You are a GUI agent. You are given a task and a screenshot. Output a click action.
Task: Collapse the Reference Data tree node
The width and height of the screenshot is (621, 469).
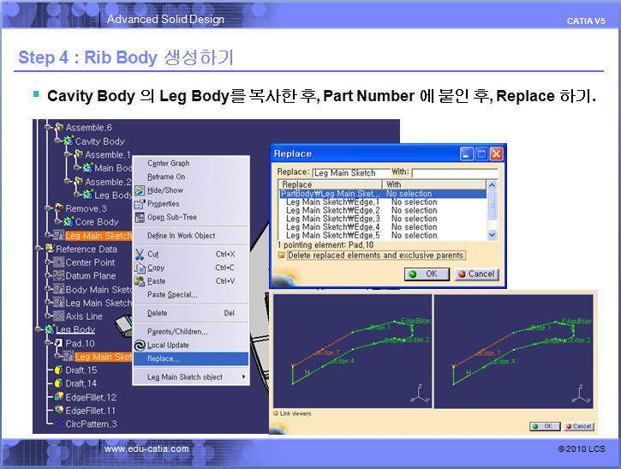click(x=39, y=249)
